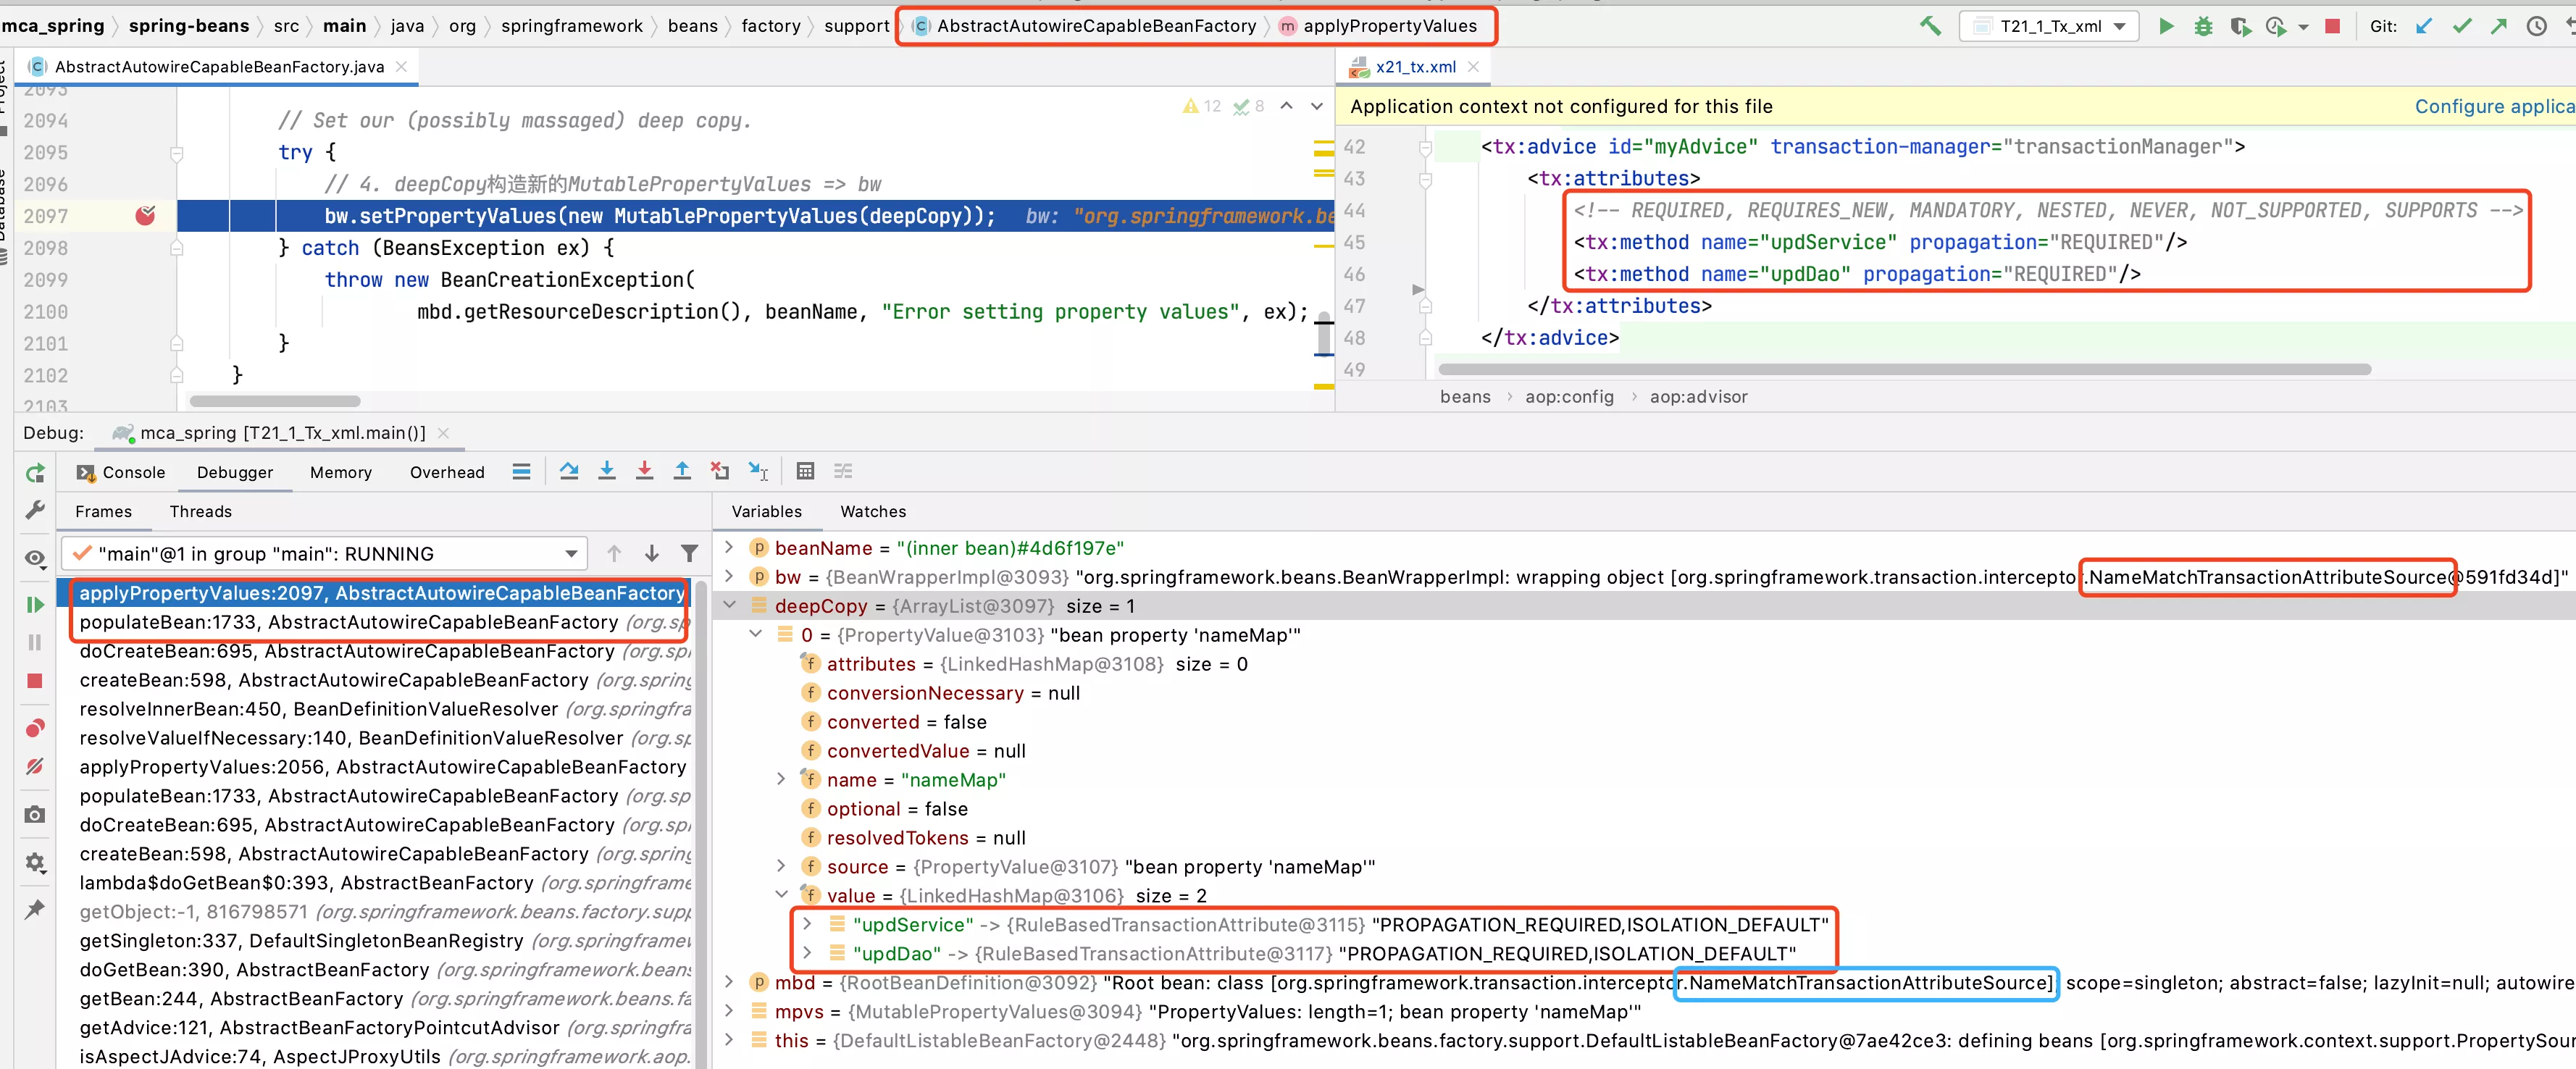Click the Step Into blue arrow icon
The width and height of the screenshot is (2576, 1069).
tap(606, 471)
